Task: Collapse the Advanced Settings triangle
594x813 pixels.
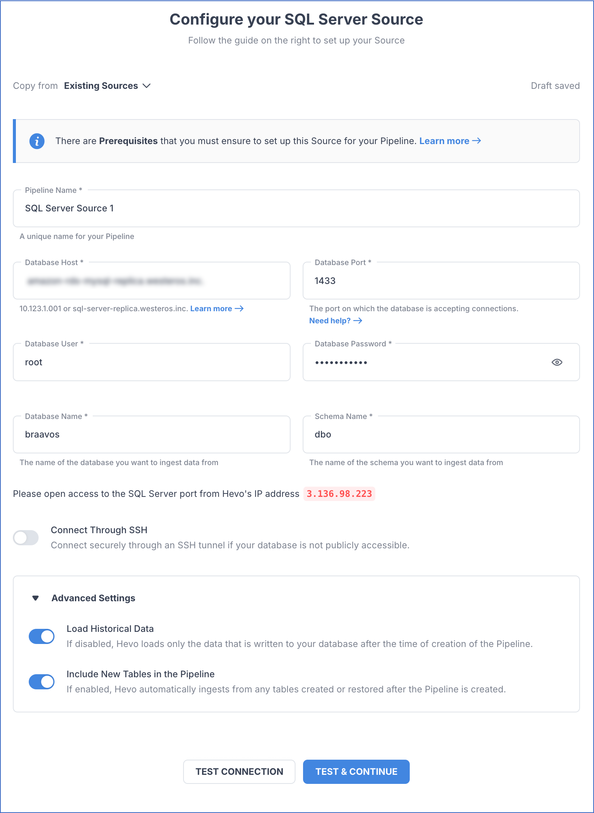Action: tap(36, 598)
